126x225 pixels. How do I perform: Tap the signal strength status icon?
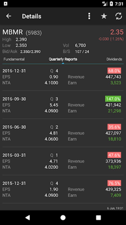tap(105, 4)
